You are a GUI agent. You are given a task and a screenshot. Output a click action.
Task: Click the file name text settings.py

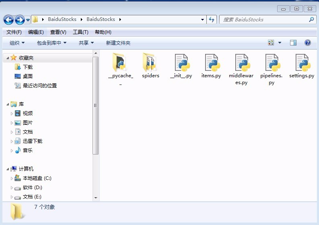[302, 76]
